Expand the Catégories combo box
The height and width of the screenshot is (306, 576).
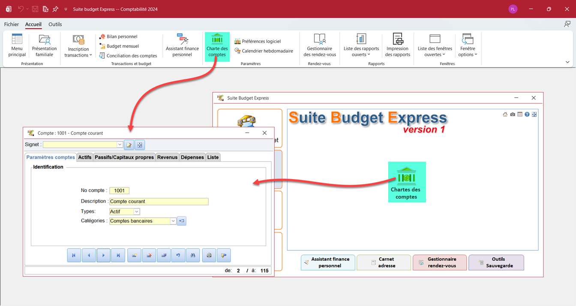173,221
